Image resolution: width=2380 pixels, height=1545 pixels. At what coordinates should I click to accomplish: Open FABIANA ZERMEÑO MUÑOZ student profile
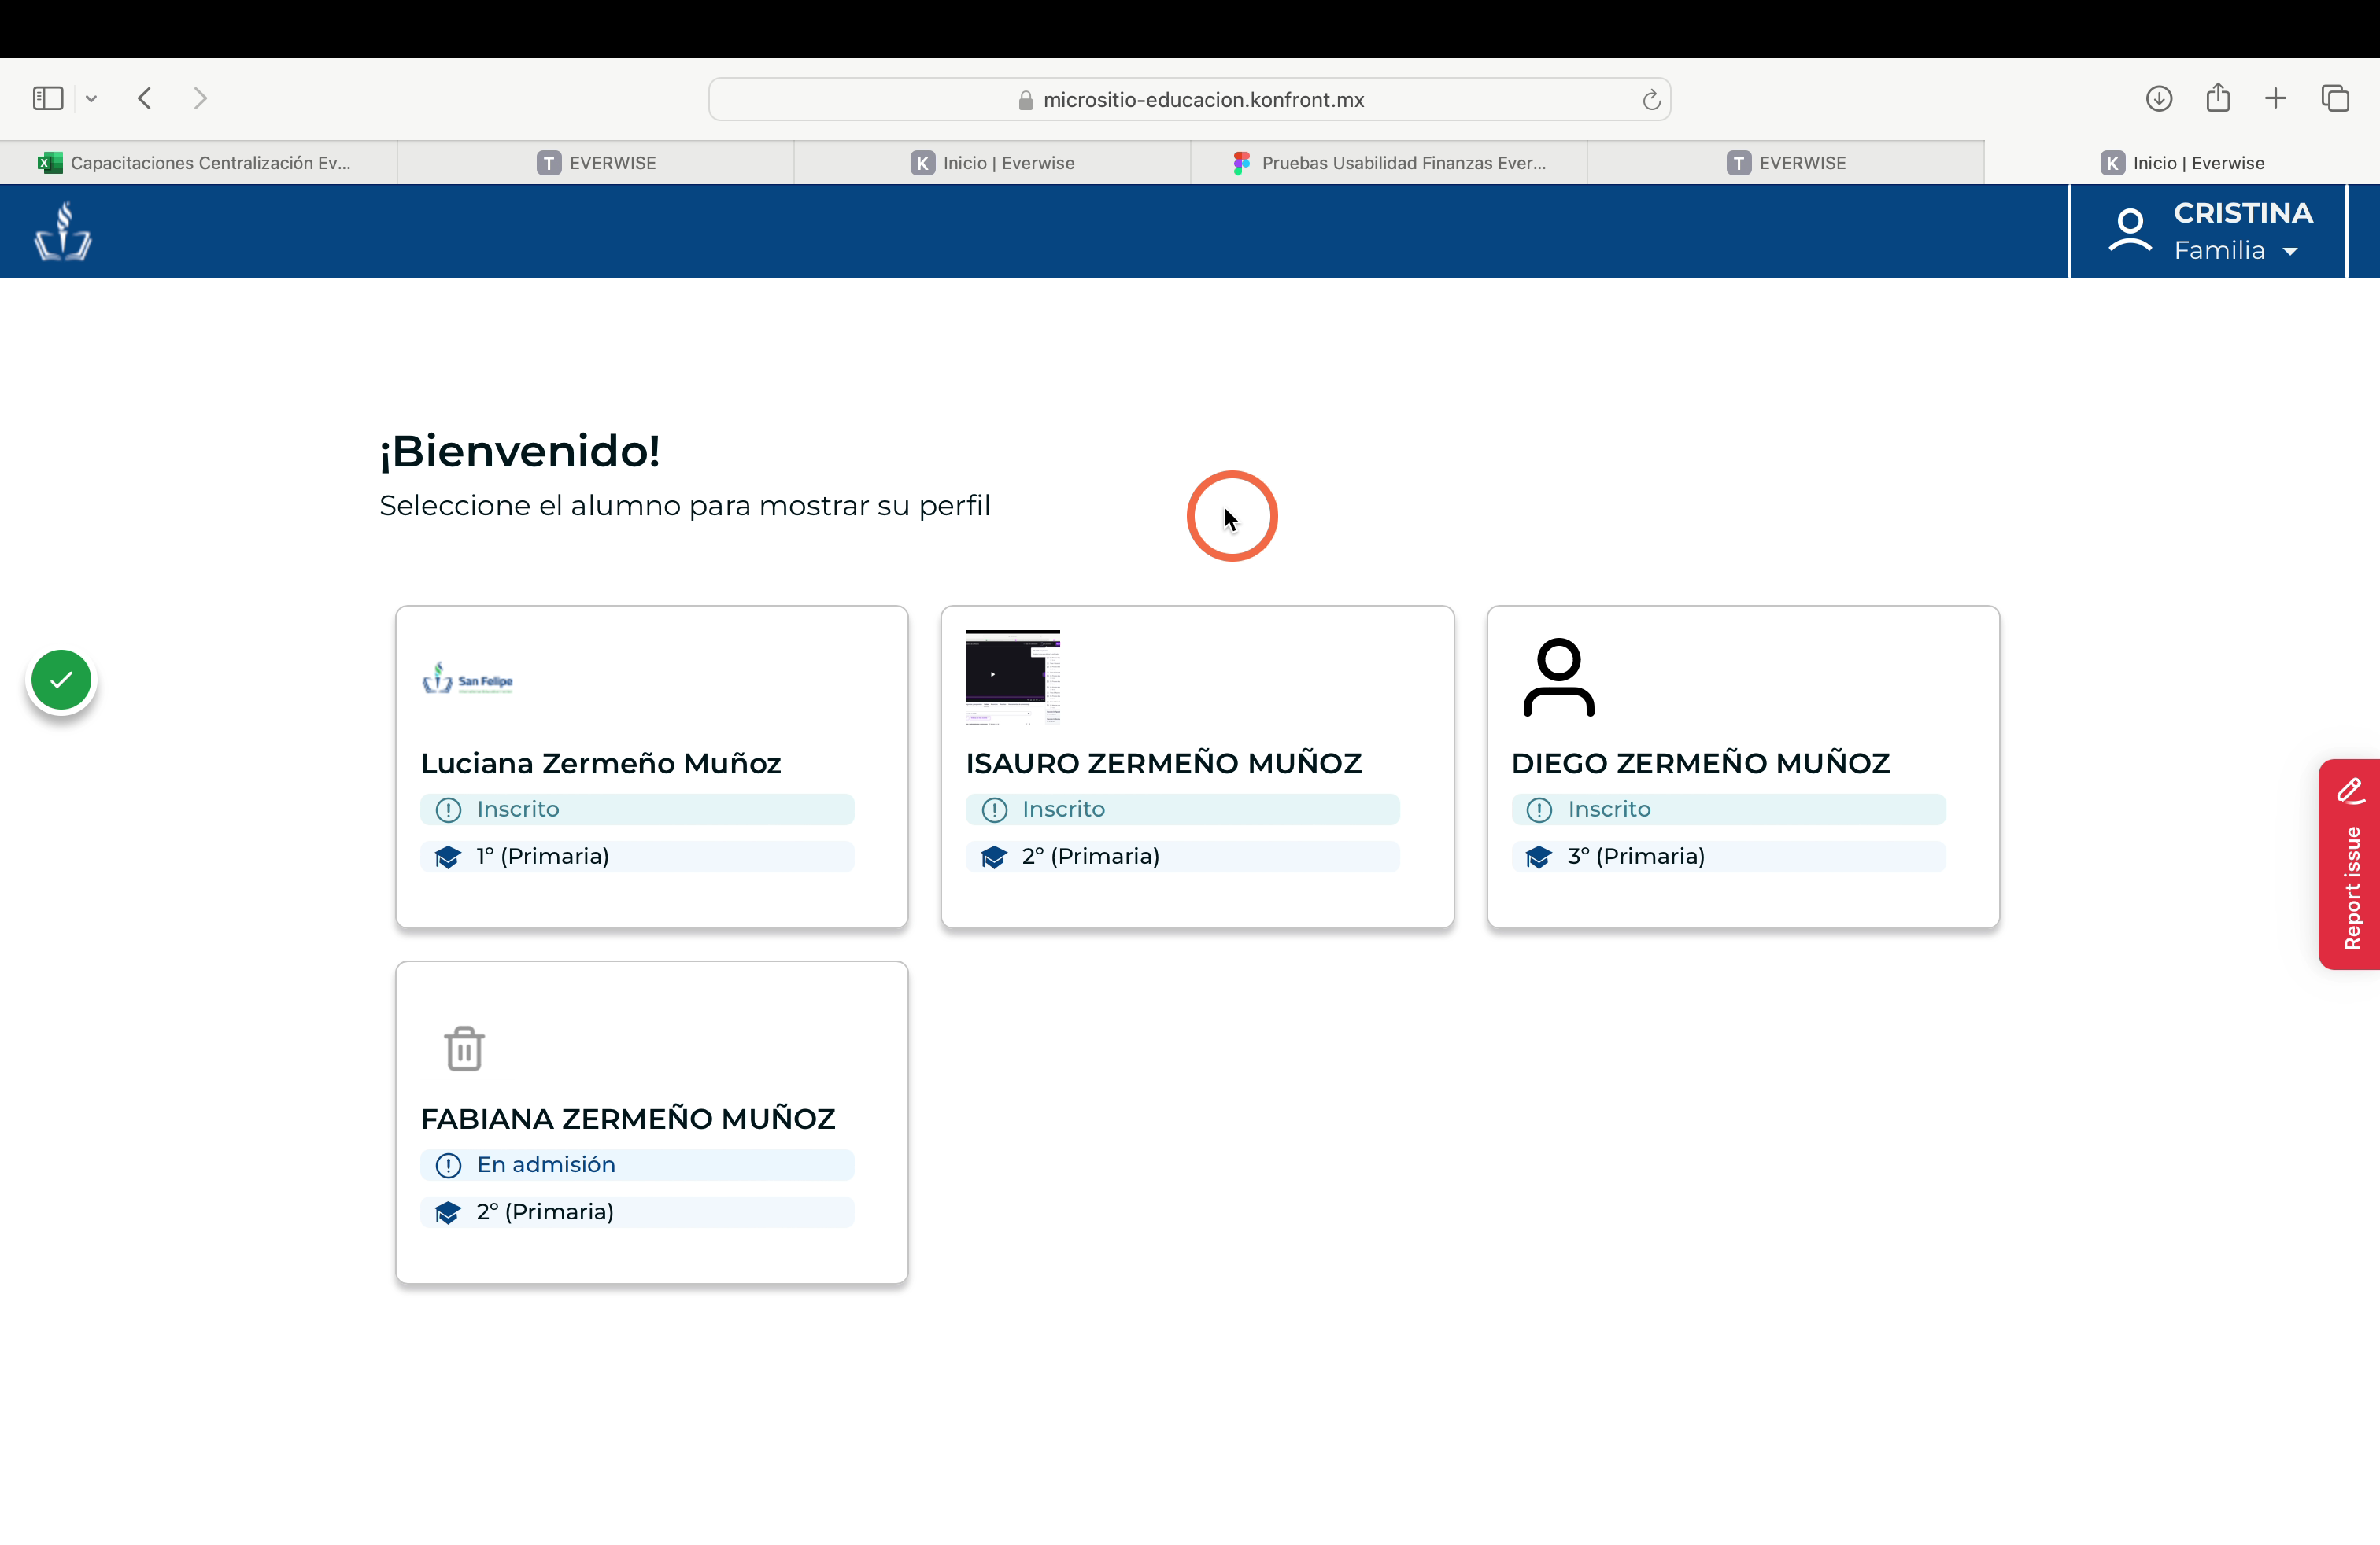pyautogui.click(x=652, y=1123)
